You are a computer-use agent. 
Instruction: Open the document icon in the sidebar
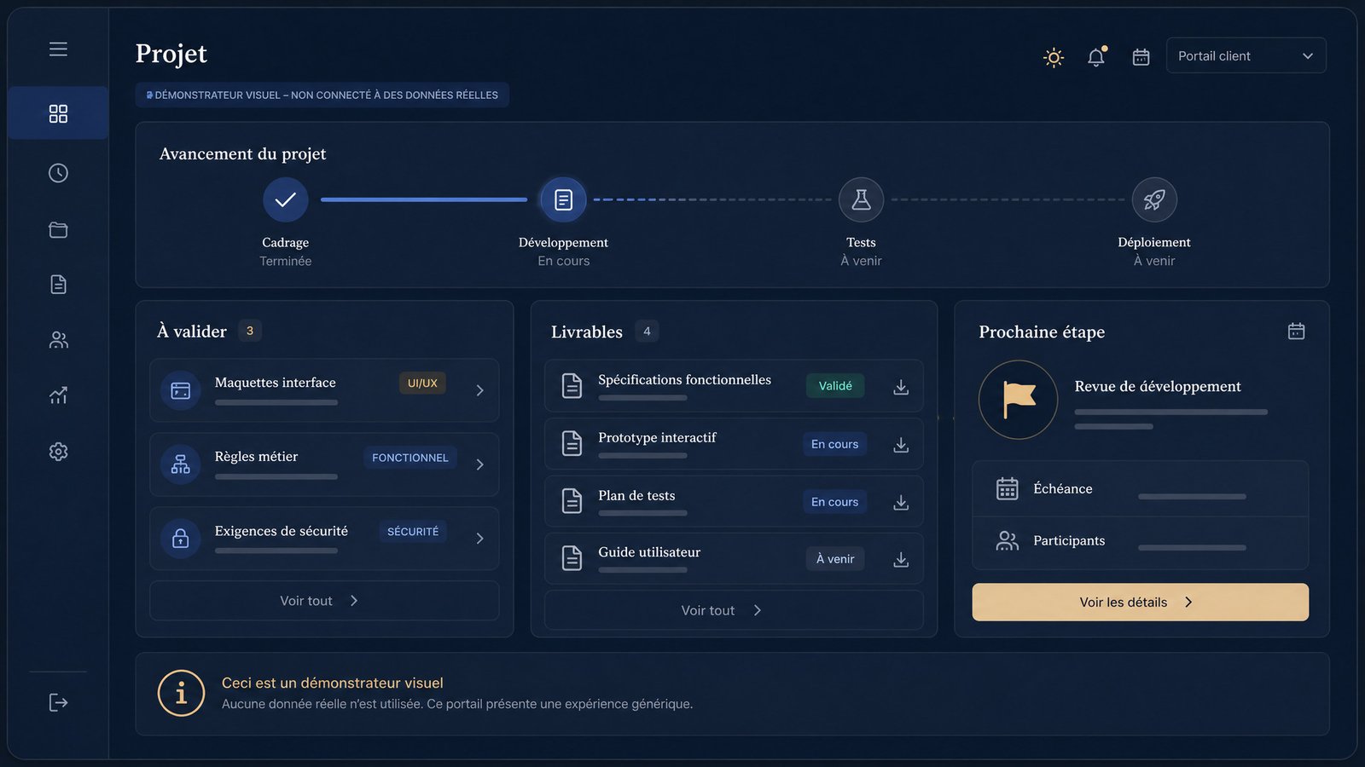pos(58,285)
